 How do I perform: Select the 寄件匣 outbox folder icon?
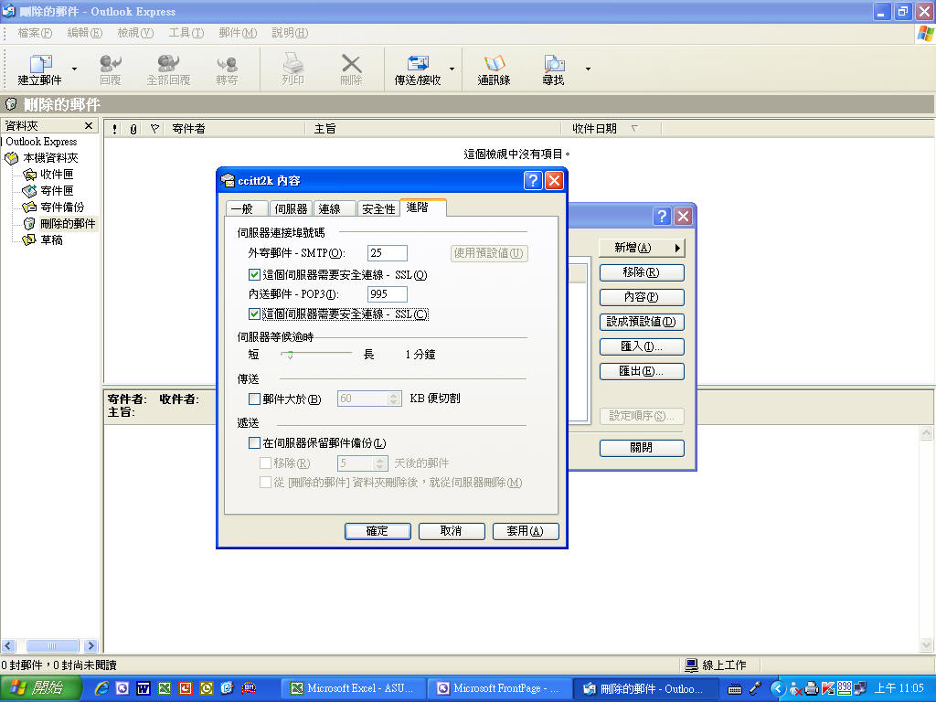point(29,191)
